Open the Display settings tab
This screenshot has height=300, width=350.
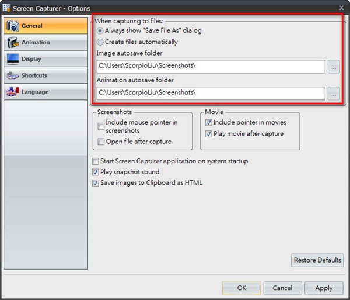(45, 59)
